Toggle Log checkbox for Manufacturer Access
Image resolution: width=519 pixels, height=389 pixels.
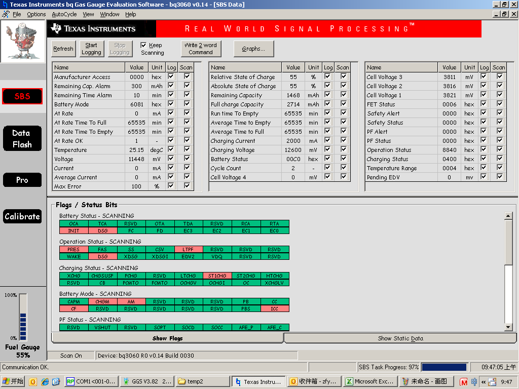click(171, 76)
